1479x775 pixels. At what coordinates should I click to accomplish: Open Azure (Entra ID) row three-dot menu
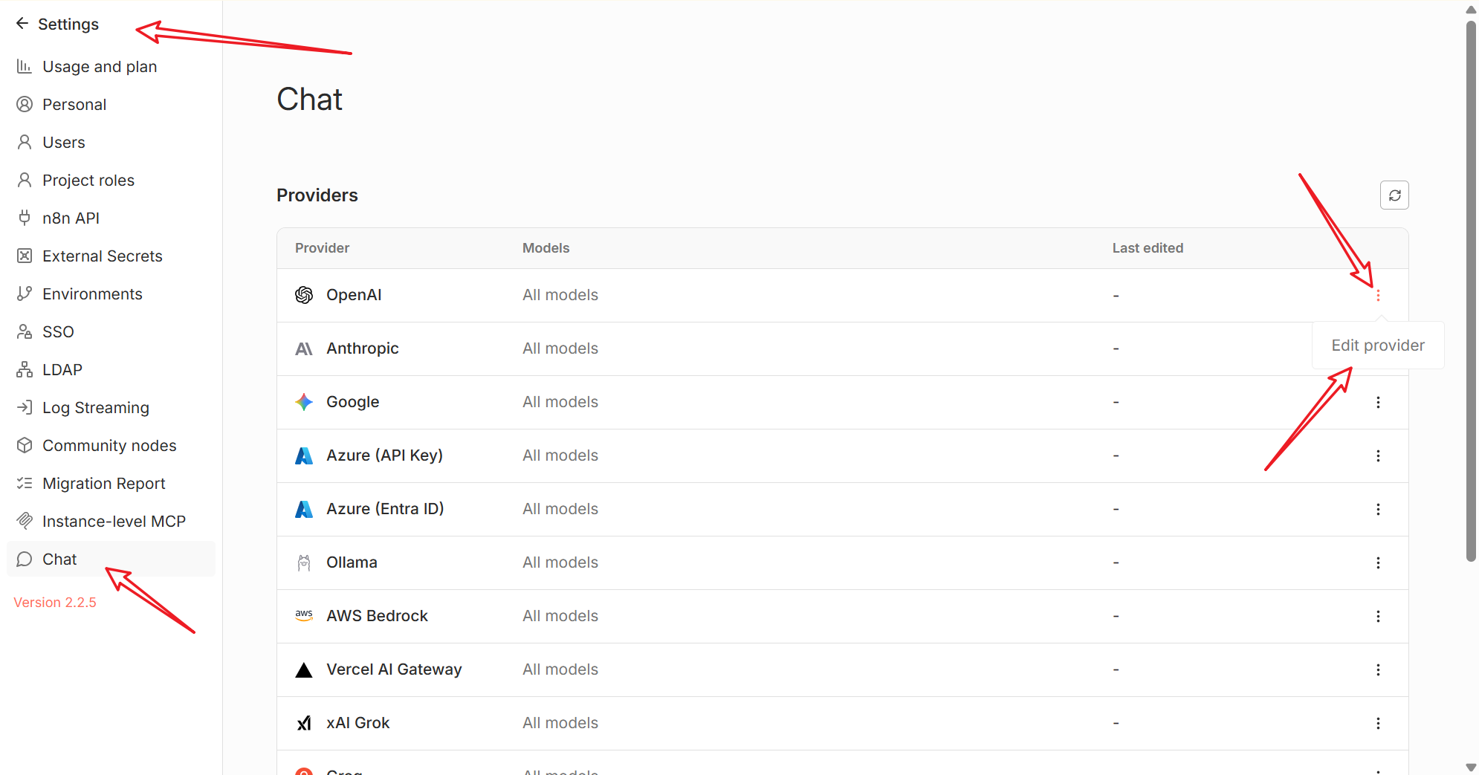click(x=1378, y=509)
